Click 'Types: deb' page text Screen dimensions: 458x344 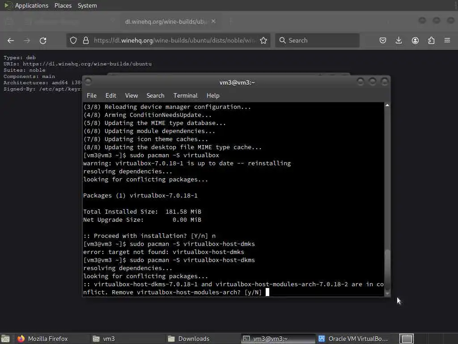(x=20, y=58)
